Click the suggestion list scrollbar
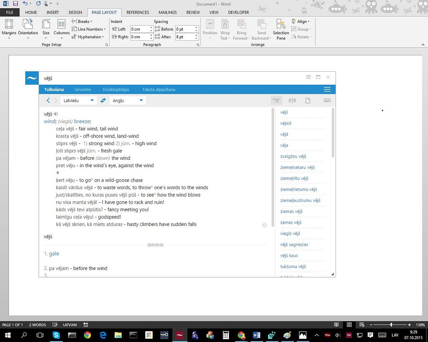428x342 pixels. 333,133
